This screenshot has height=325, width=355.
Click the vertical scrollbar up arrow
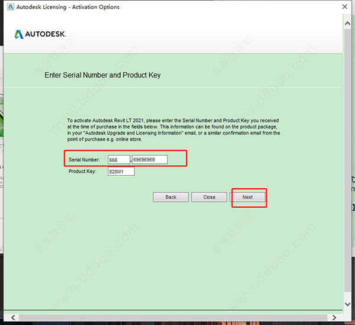[347, 24]
